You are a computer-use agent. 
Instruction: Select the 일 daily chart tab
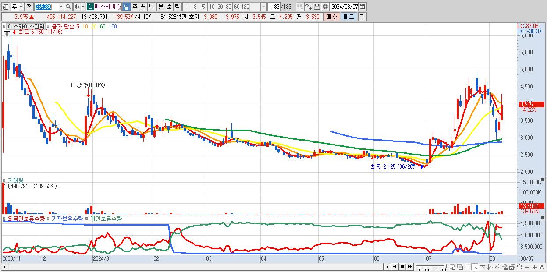[x=126, y=7]
